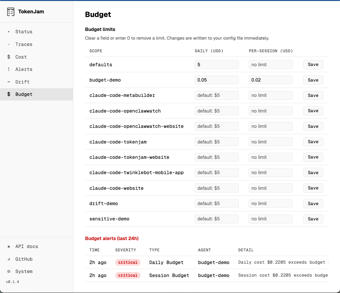Save the claude-code-website row
Image resolution: width=340 pixels, height=293 pixels.
coord(313,188)
